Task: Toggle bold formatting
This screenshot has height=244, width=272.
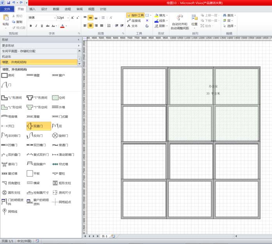Action: (31, 26)
